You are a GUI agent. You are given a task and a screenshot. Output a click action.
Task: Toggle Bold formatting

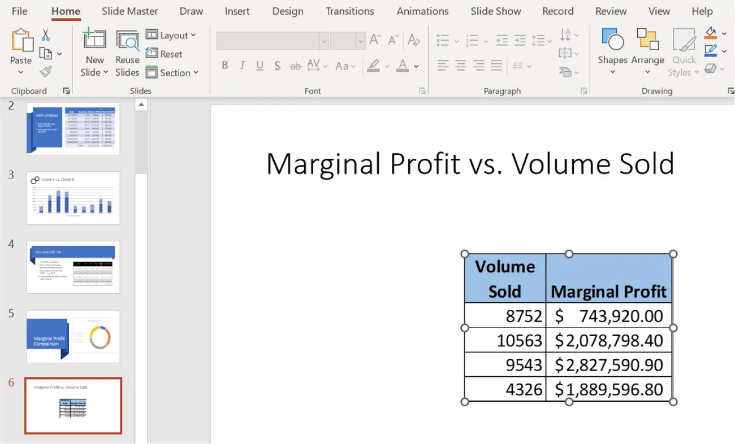[x=224, y=66]
